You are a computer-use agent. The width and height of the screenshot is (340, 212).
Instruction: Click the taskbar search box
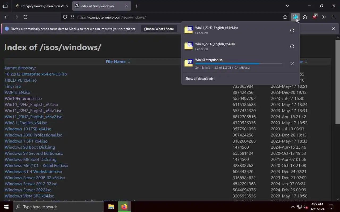pos(58,207)
